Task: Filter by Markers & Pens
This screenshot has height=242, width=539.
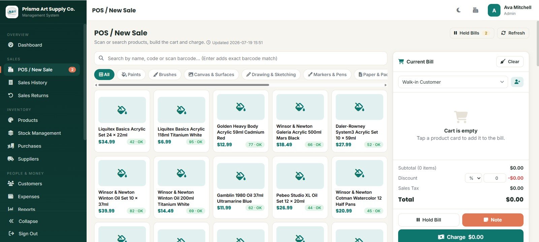Action: (327, 75)
